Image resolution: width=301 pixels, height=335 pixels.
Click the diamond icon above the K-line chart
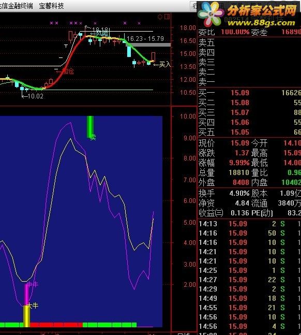tap(160, 17)
